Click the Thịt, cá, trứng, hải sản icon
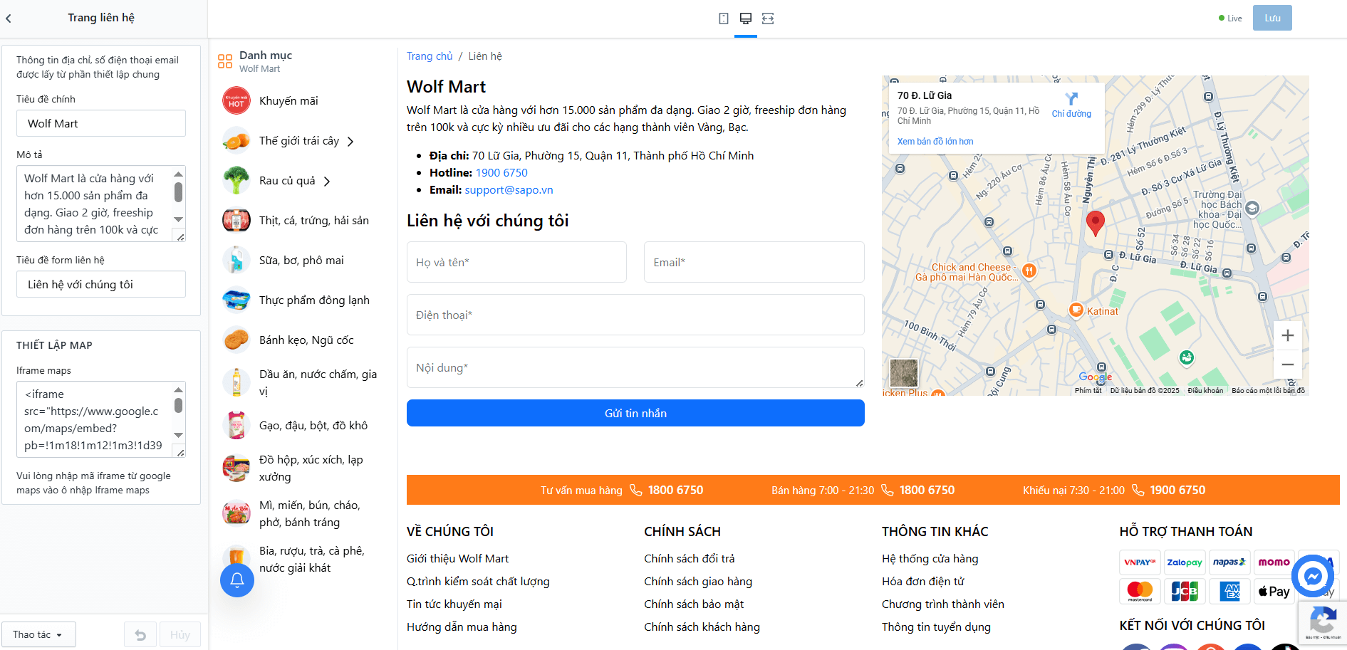The width and height of the screenshot is (1347, 650). point(236,221)
